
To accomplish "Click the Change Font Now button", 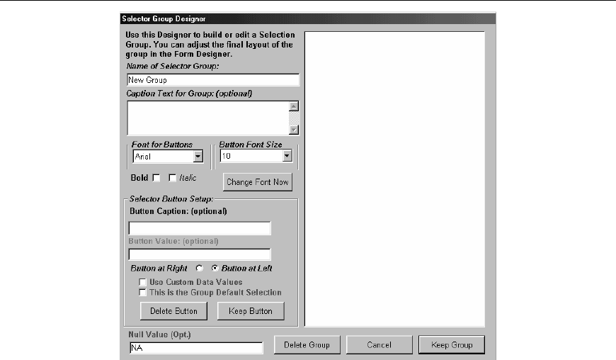I will tap(257, 182).
